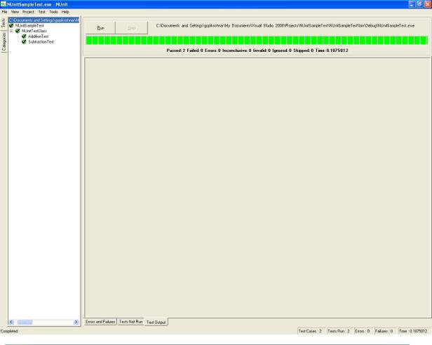Switch to the Errors and Failures tab
The height and width of the screenshot is (345, 432).
pyautogui.click(x=100, y=321)
